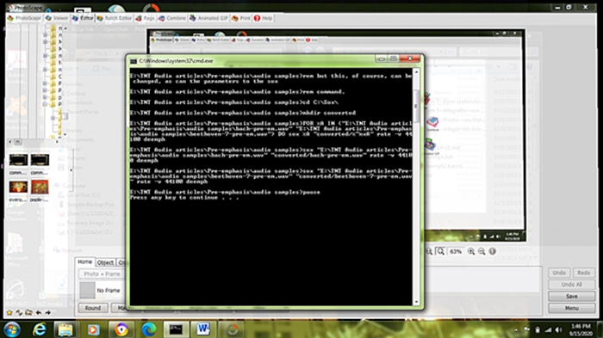Click the photo folder icon in bottom bar

pos(28,313)
